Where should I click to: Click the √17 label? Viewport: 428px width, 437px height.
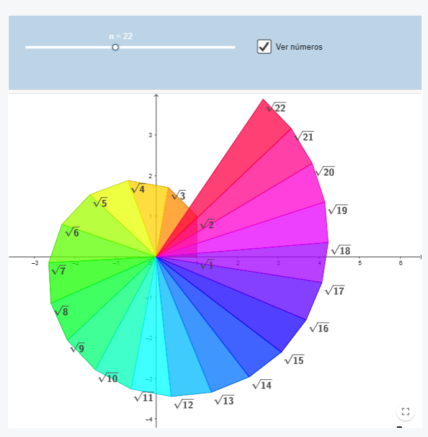pos(335,291)
